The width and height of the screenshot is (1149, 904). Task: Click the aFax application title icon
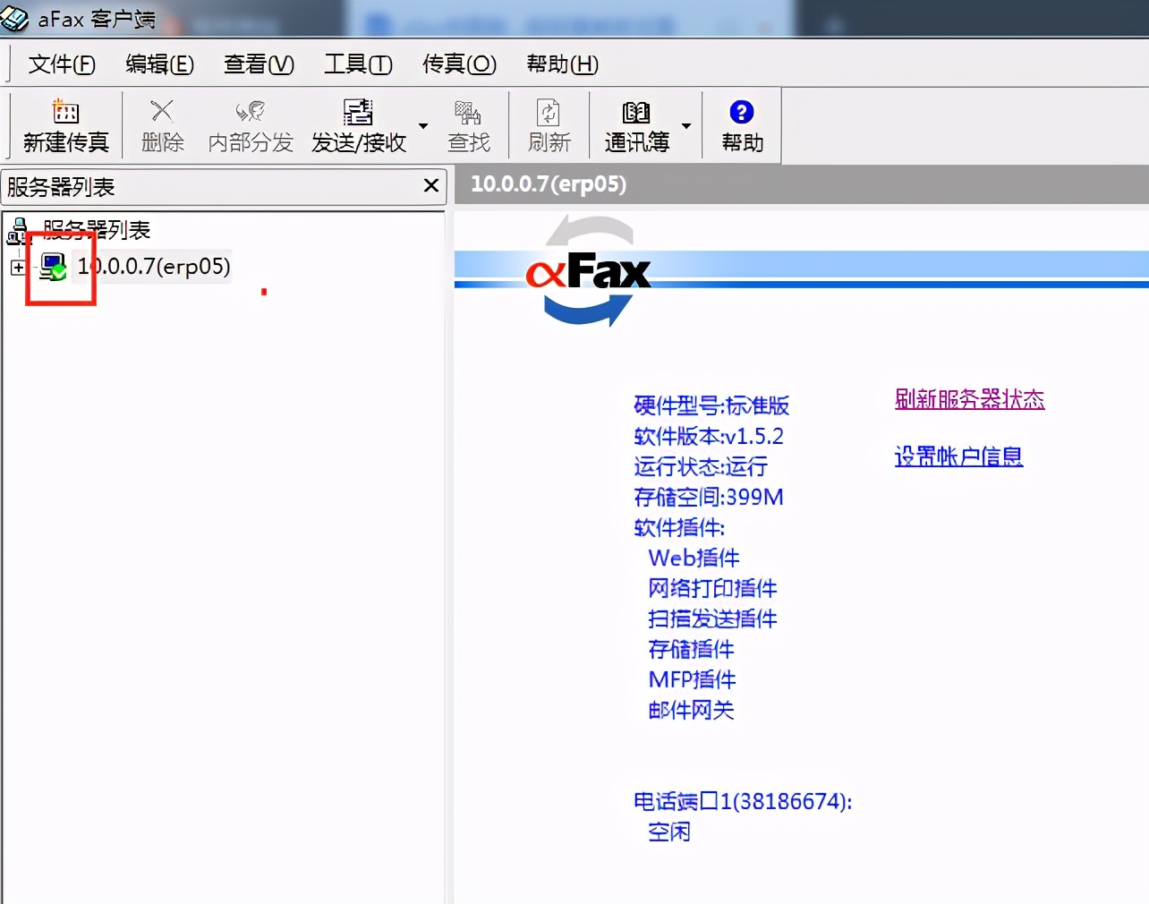[14, 17]
